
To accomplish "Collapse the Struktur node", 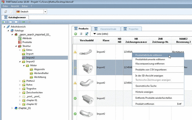I will click(x=16, y=46).
